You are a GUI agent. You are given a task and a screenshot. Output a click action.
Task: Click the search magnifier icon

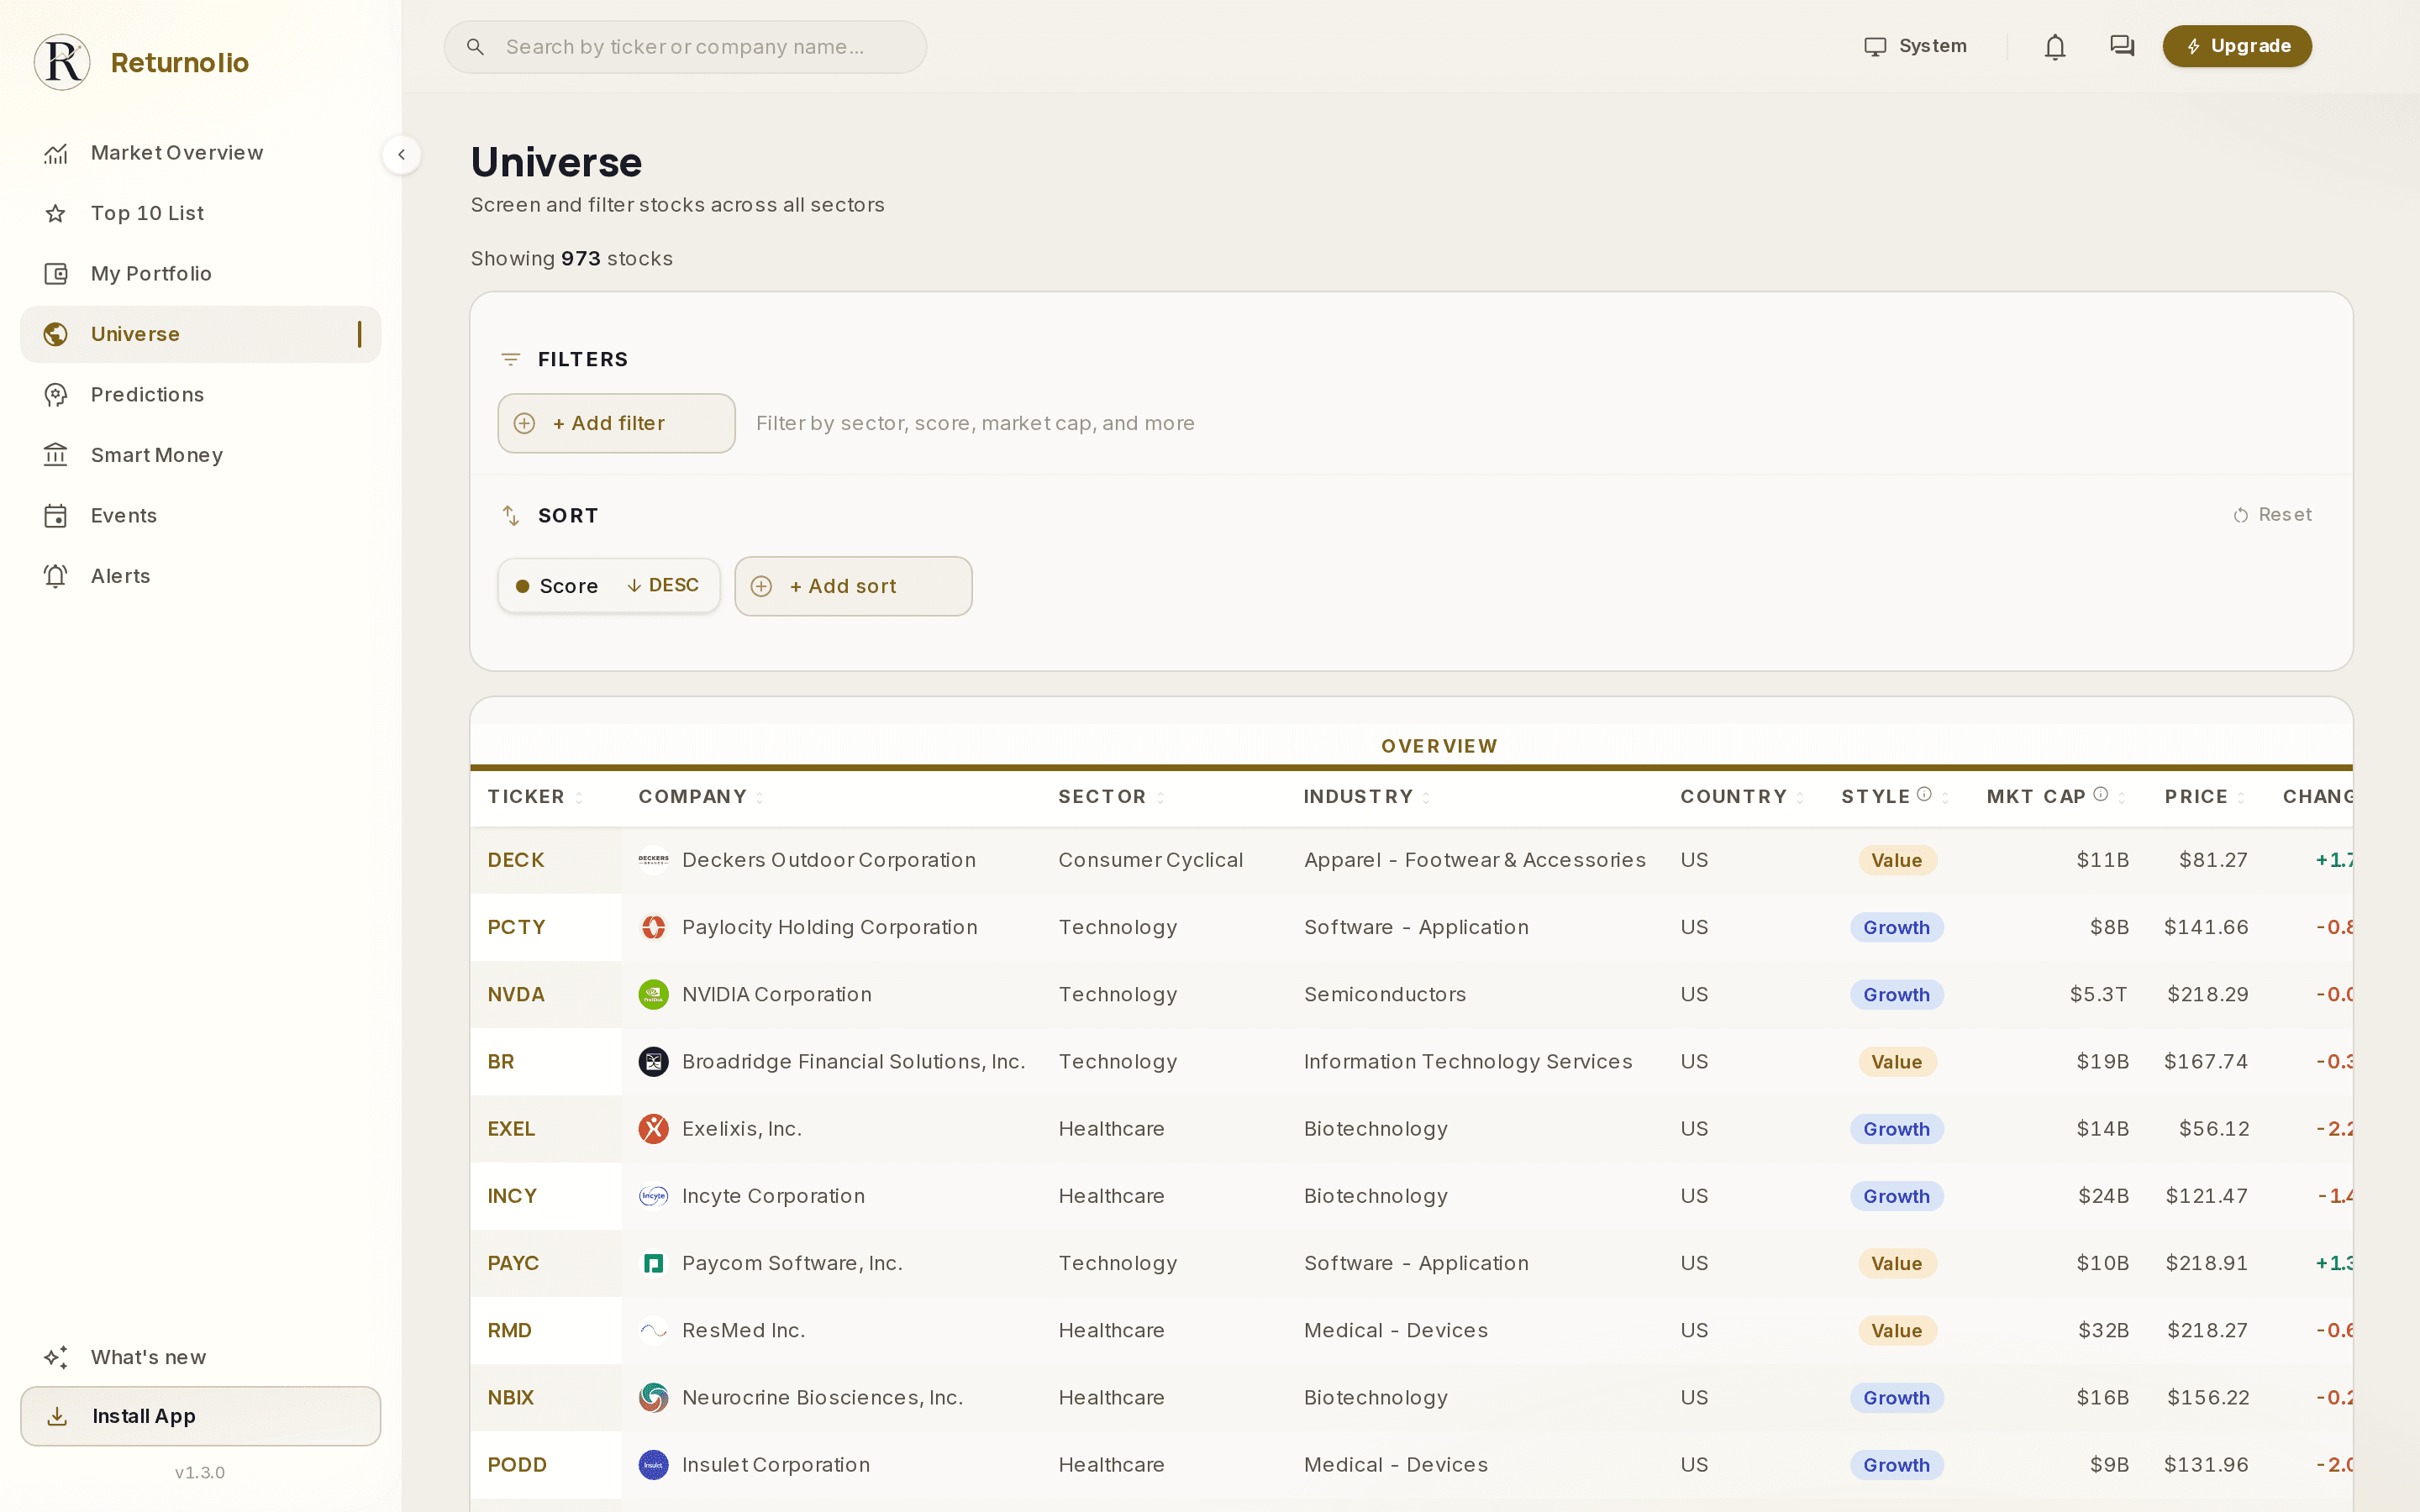(475, 47)
